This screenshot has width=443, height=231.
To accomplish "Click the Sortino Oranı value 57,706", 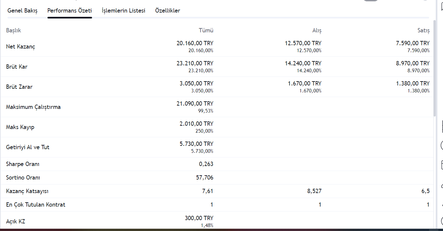I will point(205,178).
